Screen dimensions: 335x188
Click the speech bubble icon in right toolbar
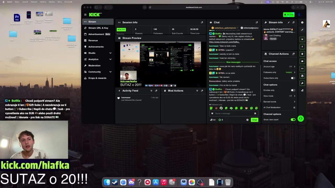pos(302,61)
